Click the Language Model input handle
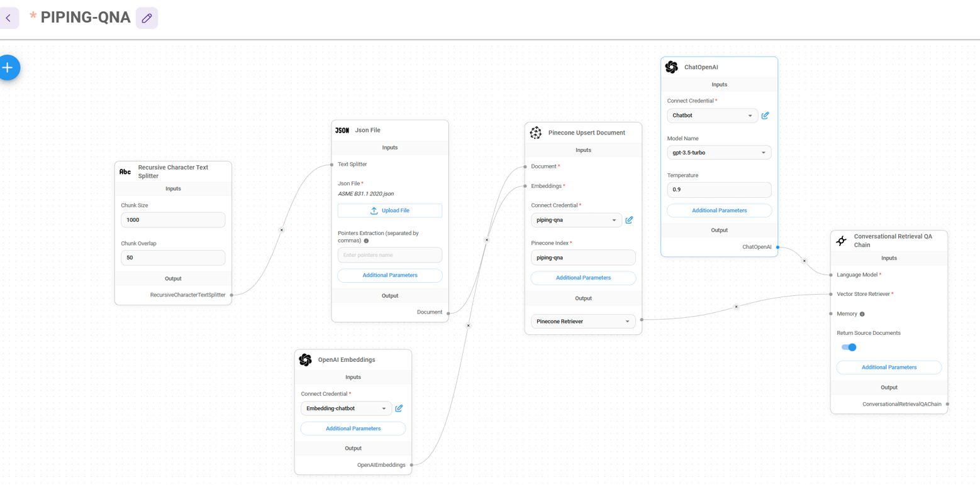Image resolution: width=980 pixels, height=485 pixels. [x=831, y=275]
